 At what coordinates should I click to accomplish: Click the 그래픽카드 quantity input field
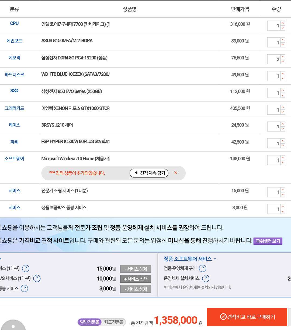274,110
